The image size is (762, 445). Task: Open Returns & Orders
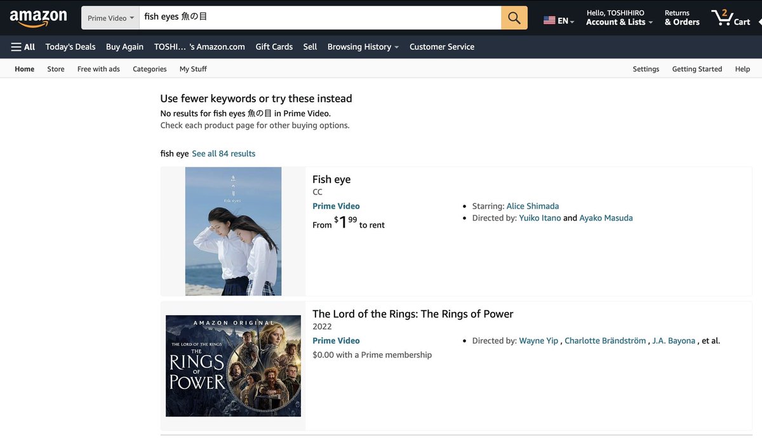[682, 18]
